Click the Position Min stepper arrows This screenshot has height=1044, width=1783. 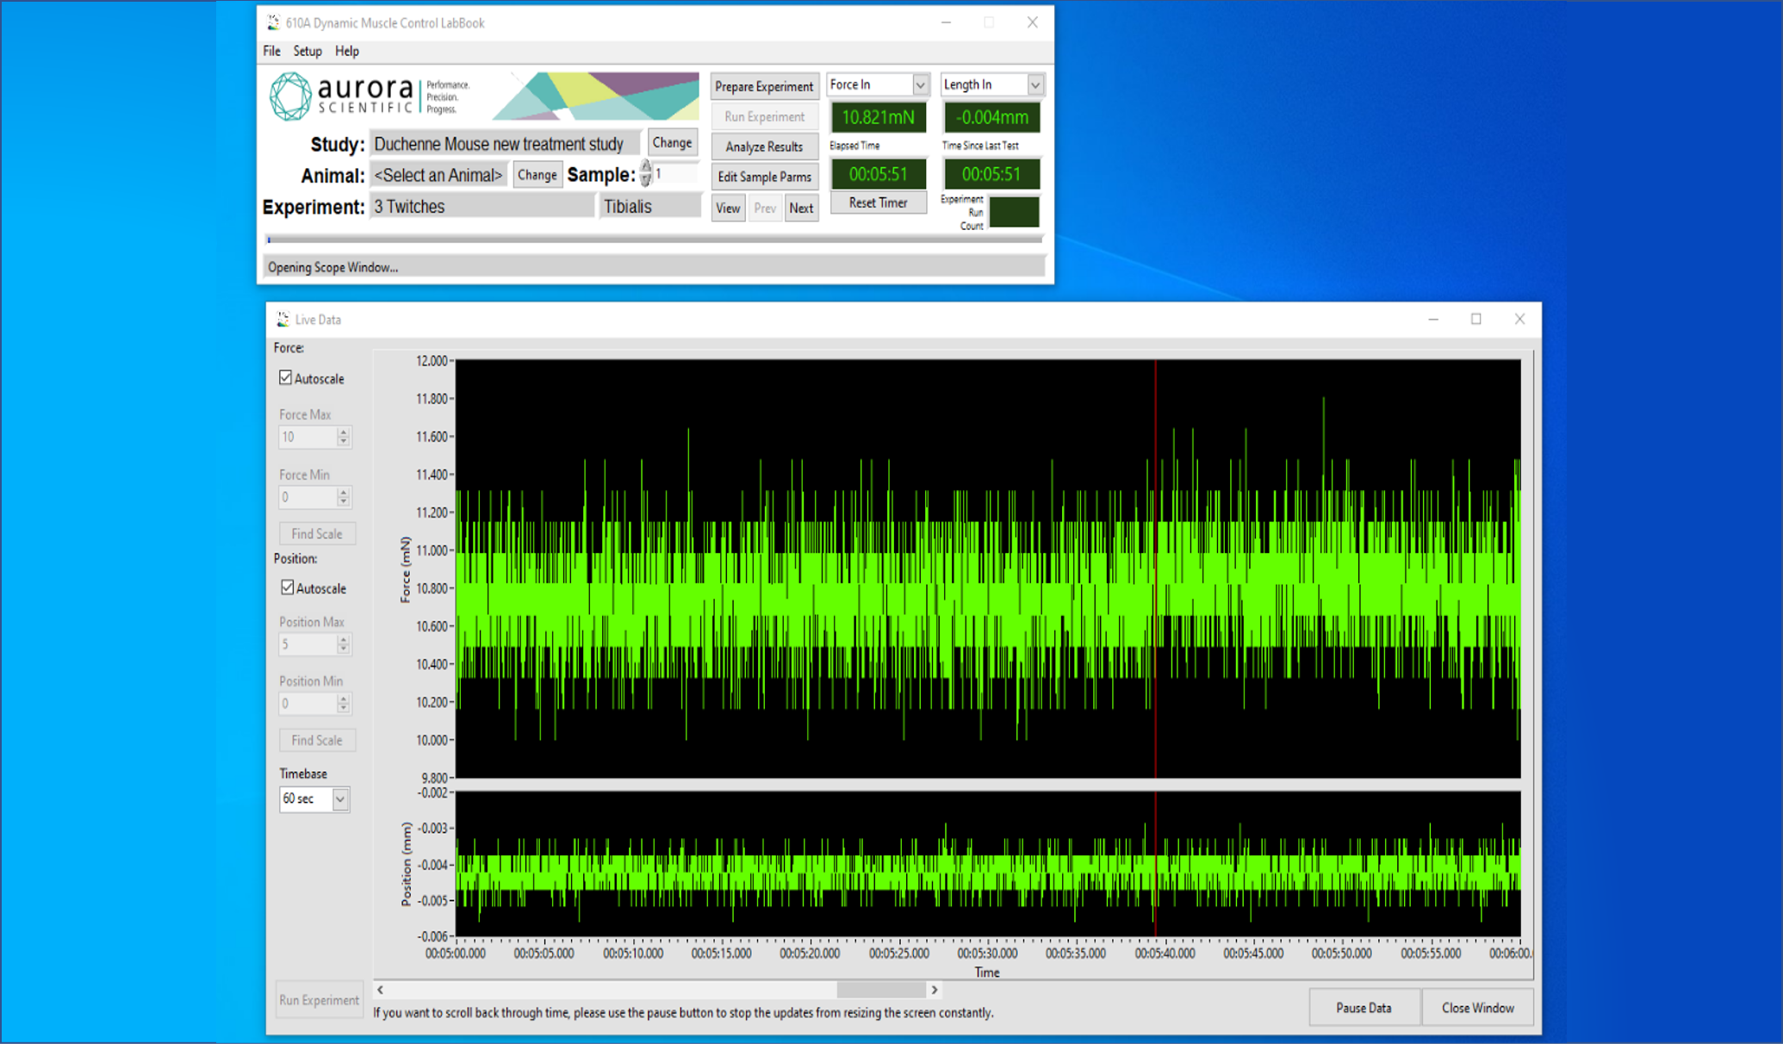344,704
